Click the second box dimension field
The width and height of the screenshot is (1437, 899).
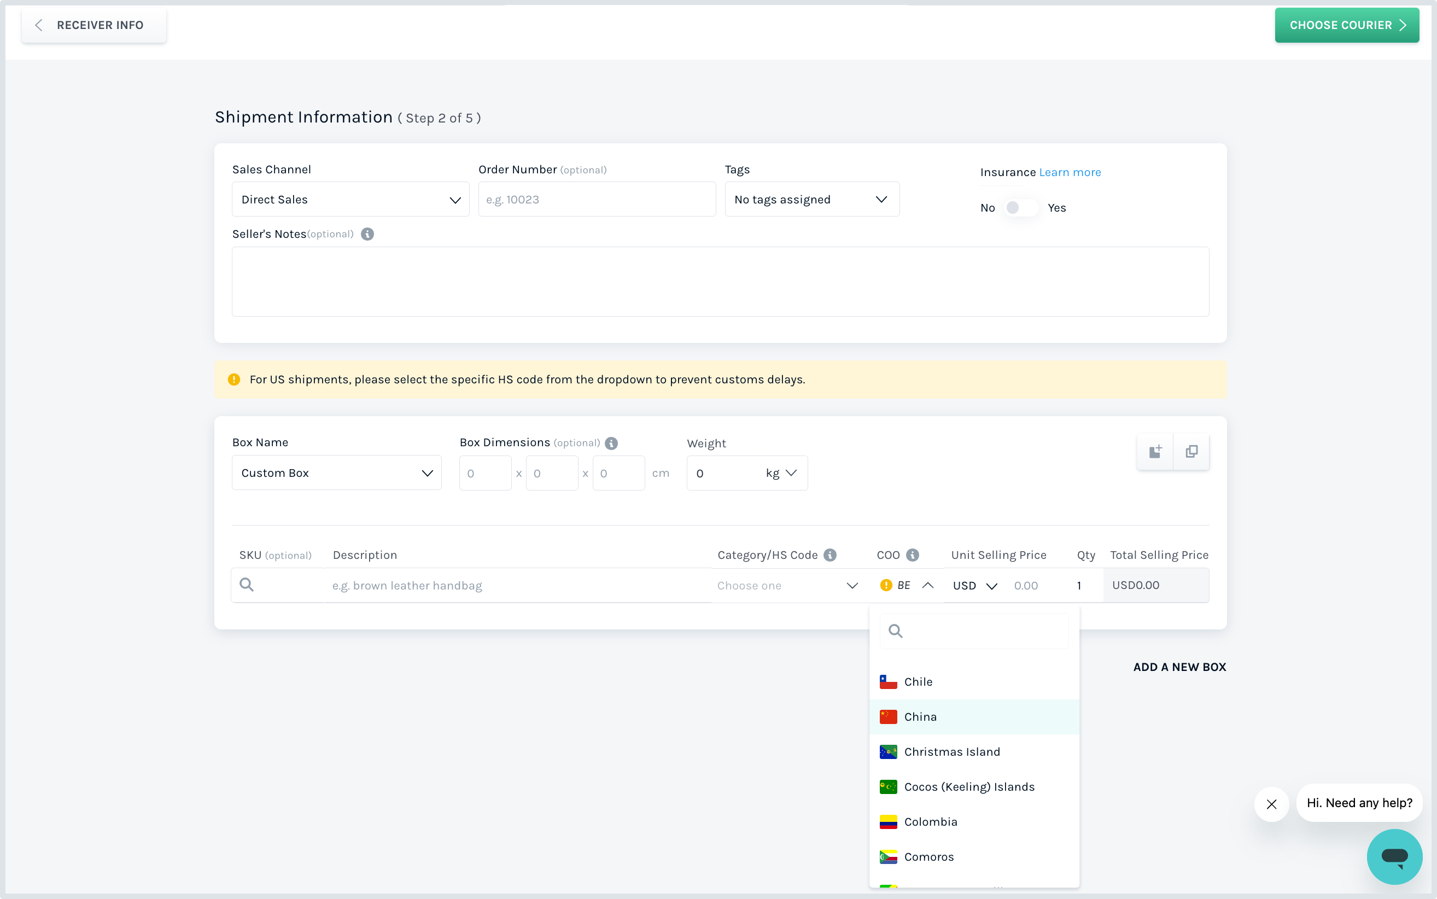click(552, 473)
